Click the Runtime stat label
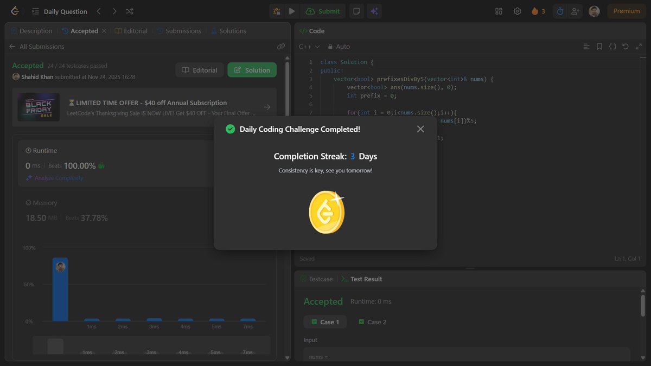This screenshot has height=366, width=651. [41, 151]
